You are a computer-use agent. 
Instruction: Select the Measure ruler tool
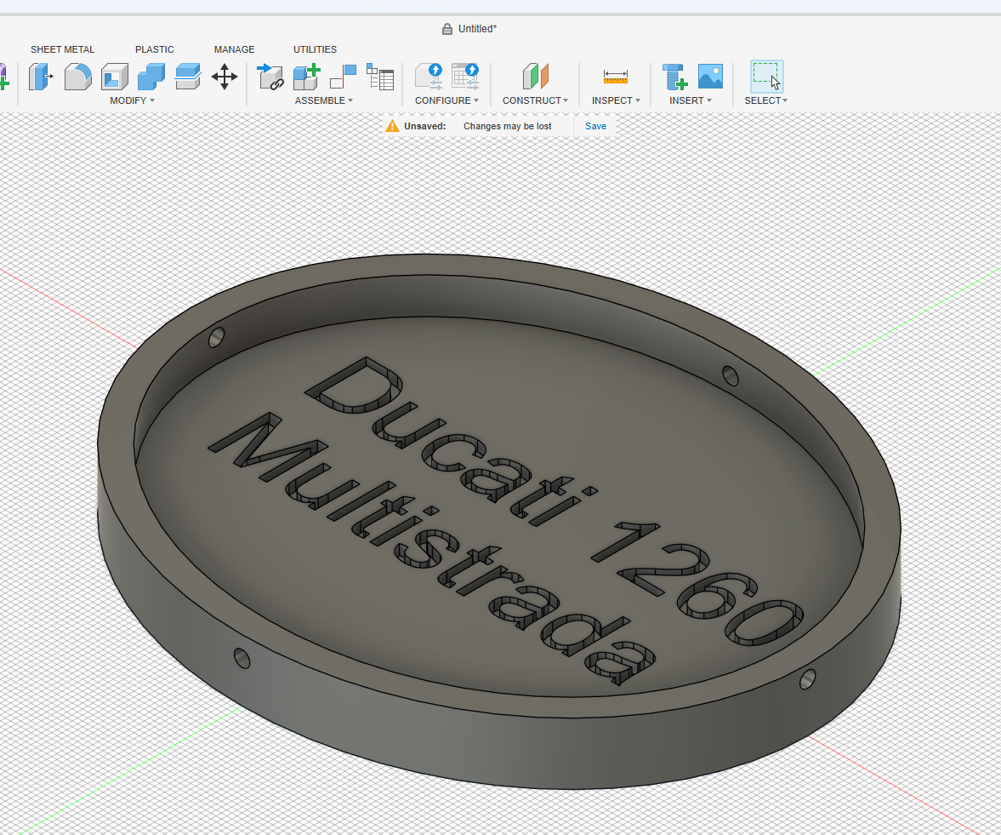click(x=615, y=77)
